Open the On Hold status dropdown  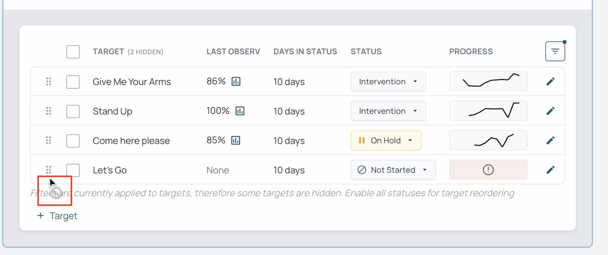[386, 140]
